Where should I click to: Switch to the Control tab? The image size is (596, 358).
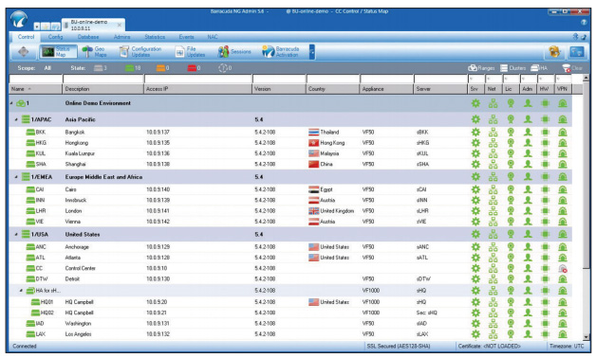coord(26,37)
